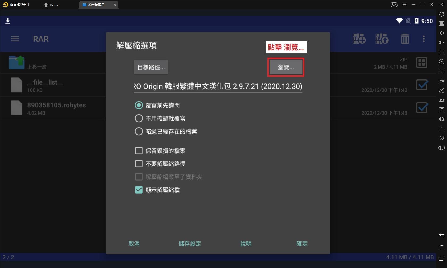447x268 pixels.
Task: Click the 2 / 2 selection count
Action: coord(8,257)
